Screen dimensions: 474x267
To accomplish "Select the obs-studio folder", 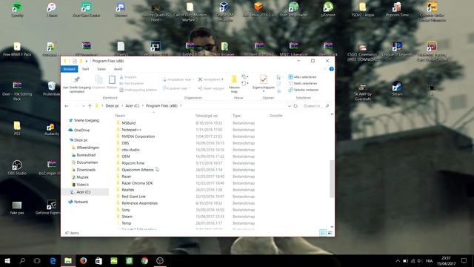I will click(130, 150).
